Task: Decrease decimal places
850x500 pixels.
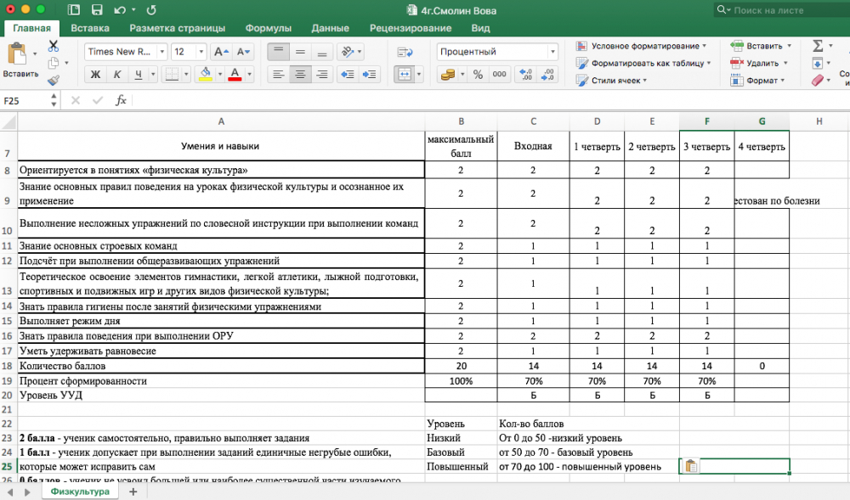Action: [x=548, y=74]
